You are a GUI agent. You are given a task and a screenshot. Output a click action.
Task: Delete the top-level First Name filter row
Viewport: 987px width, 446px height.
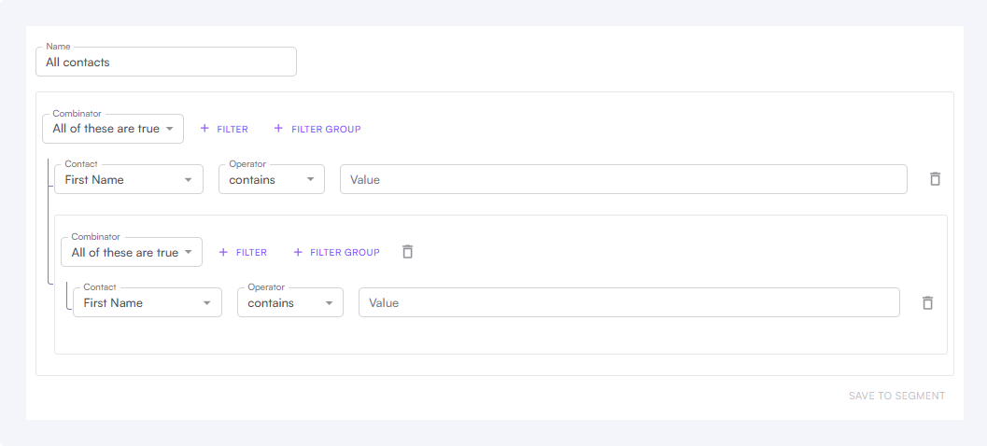coord(935,179)
